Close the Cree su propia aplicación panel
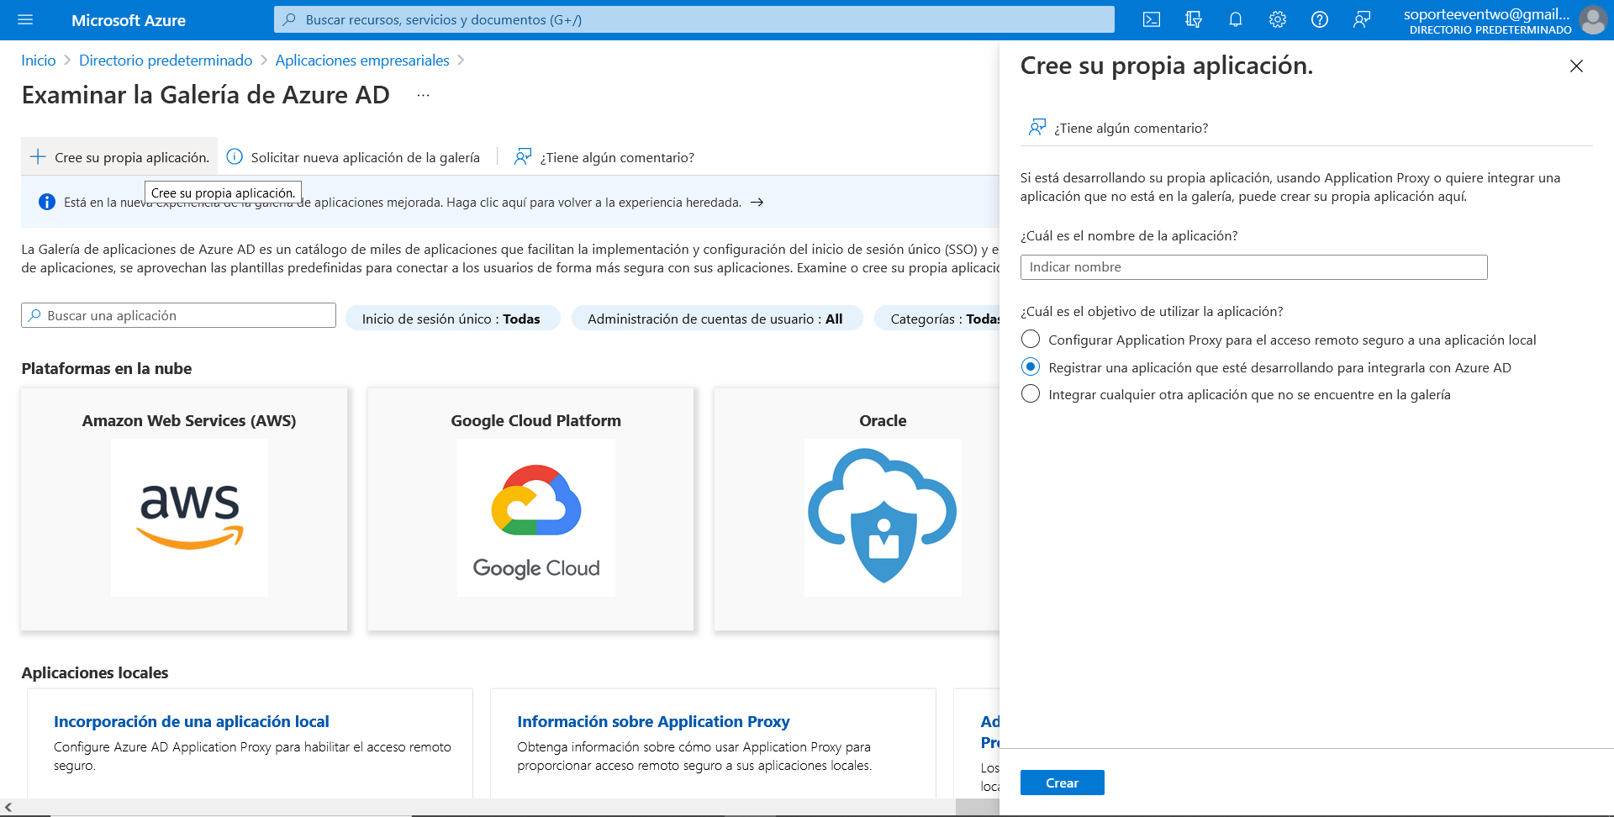The width and height of the screenshot is (1614, 817). coord(1576,66)
